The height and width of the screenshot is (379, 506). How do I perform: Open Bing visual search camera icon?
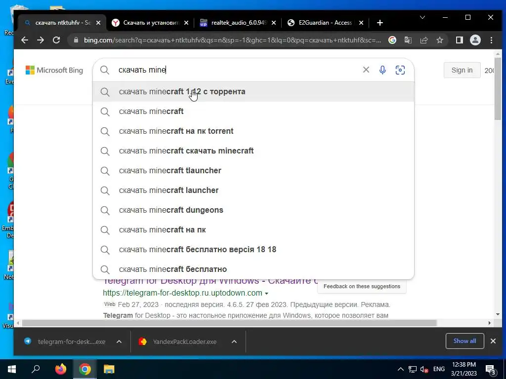coord(400,70)
